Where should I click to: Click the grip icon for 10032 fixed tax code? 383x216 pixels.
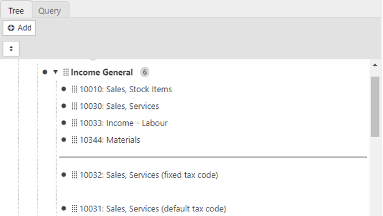[x=74, y=175]
